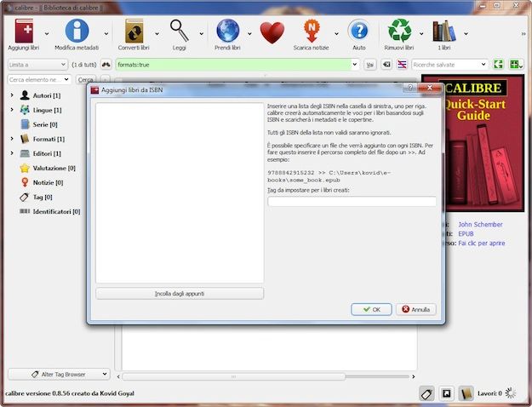The height and width of the screenshot is (407, 532).
Task: Open the Converti libri dropdown arrow
Action: pos(157,33)
